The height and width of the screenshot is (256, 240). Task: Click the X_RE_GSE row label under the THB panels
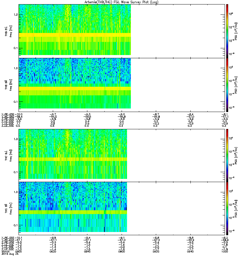point(8,115)
